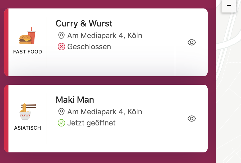Show details with Maki Man eye icon
This screenshot has width=241, height=163.
point(191,119)
